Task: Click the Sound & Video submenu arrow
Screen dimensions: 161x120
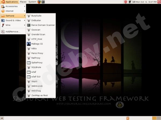Action: pos(25,21)
